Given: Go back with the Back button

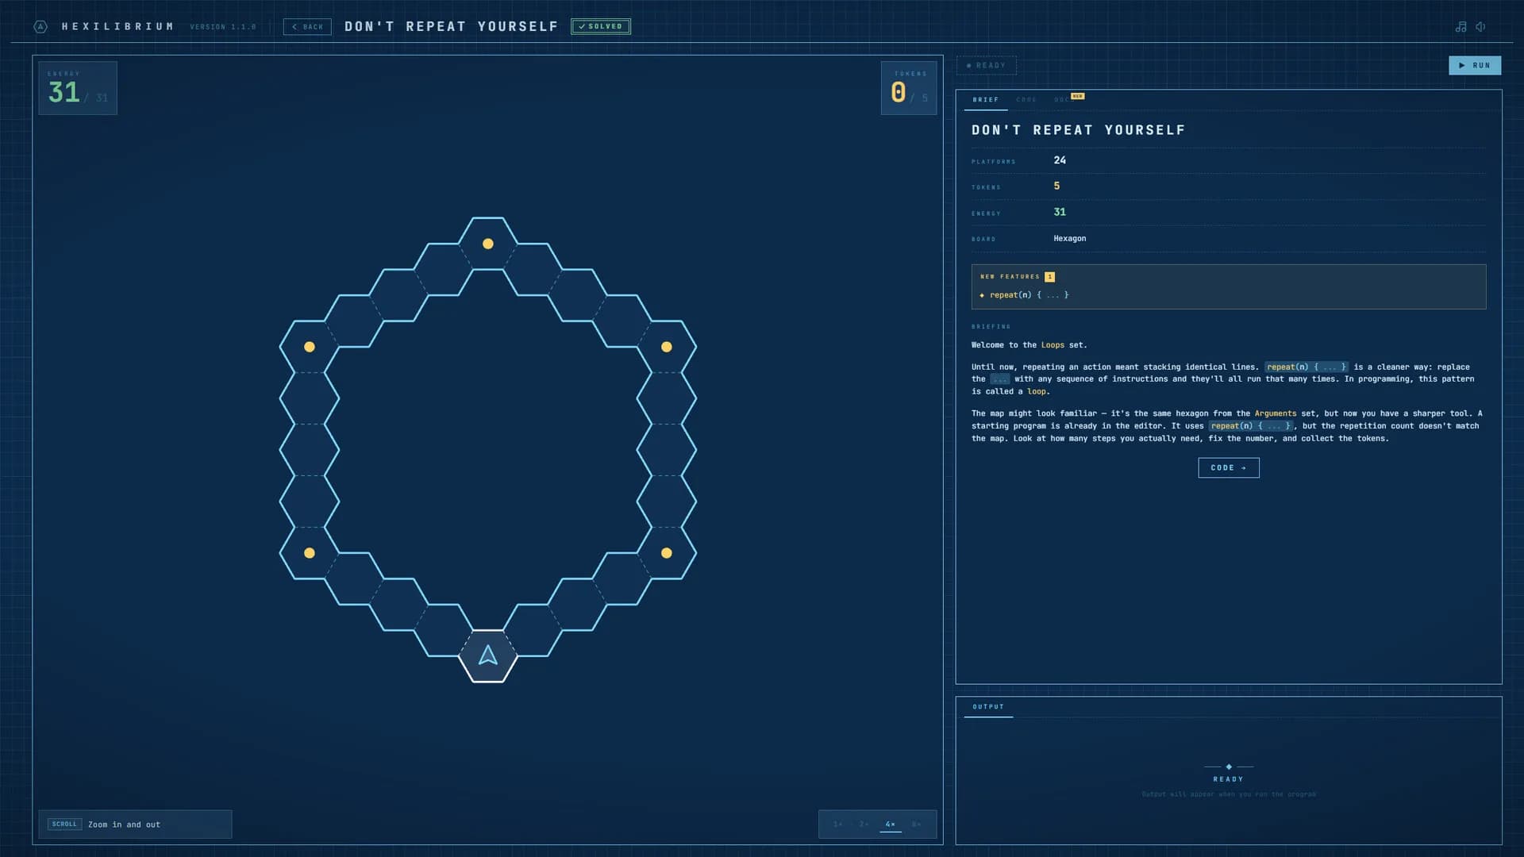Looking at the screenshot, I should click(x=307, y=27).
